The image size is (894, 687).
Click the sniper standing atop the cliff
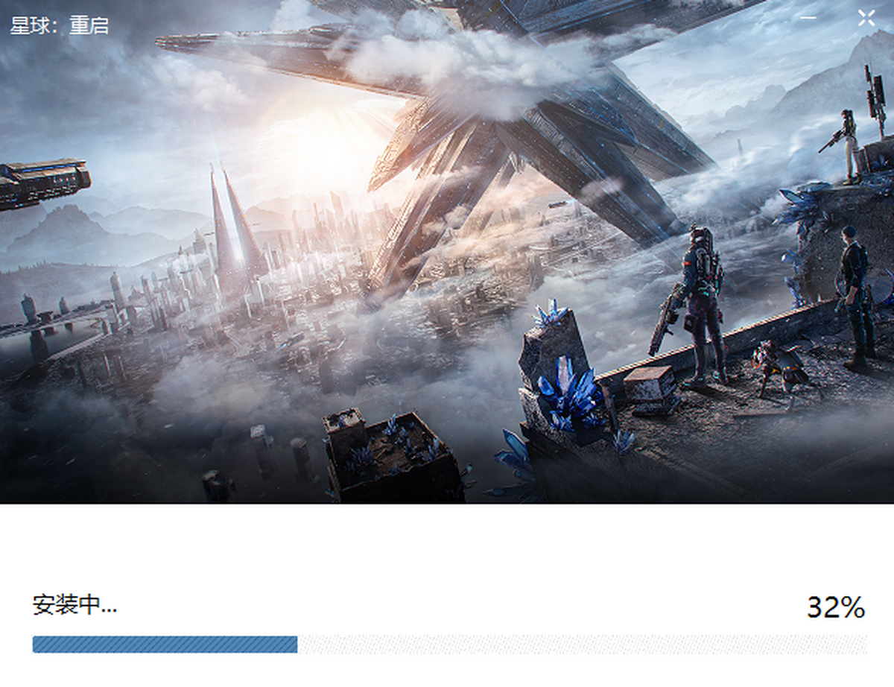(x=848, y=145)
